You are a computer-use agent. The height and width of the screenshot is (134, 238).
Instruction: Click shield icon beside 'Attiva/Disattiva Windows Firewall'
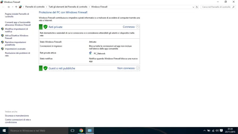pos(2,35)
